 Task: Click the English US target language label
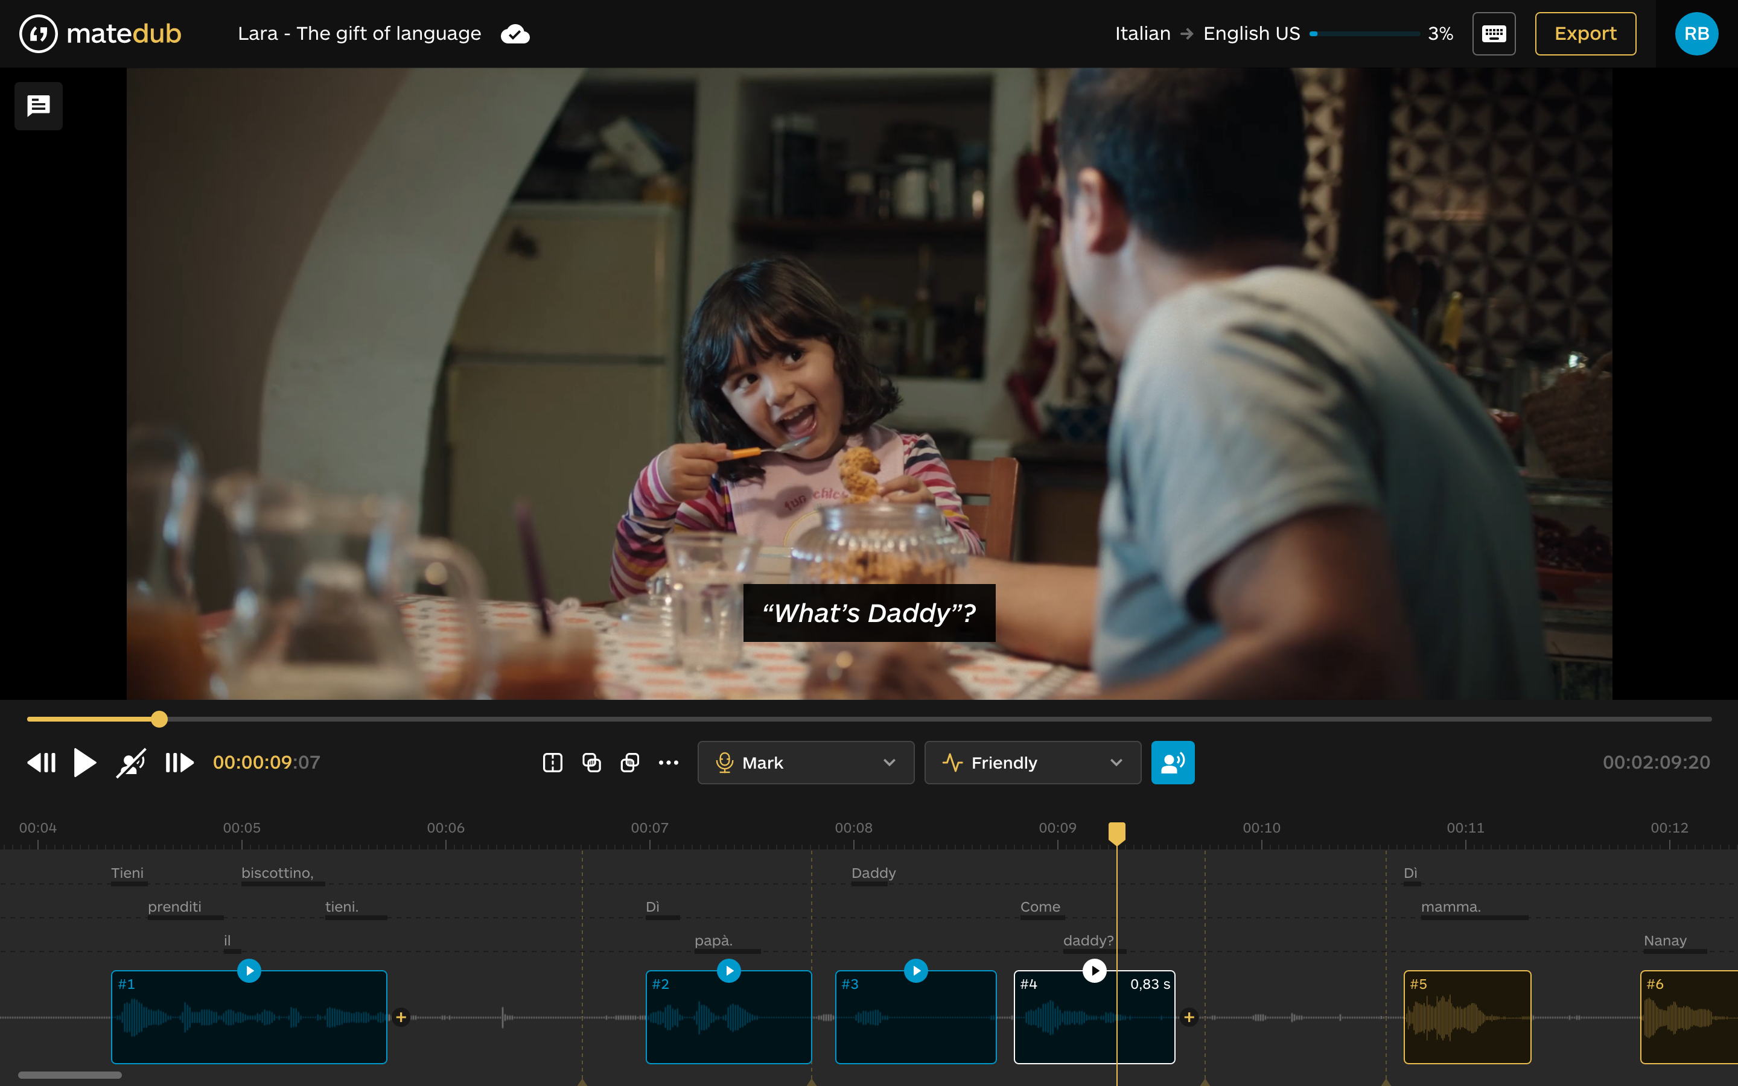pyautogui.click(x=1252, y=34)
